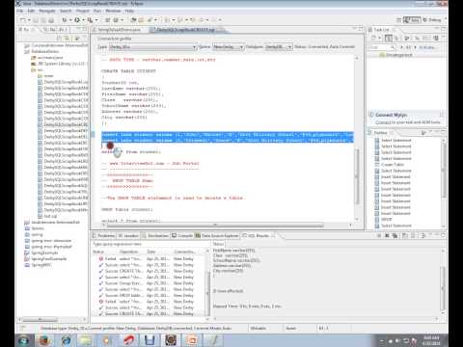Open Windows Explorer from the taskbar
The height and width of the screenshot is (347, 463).
coord(87,340)
